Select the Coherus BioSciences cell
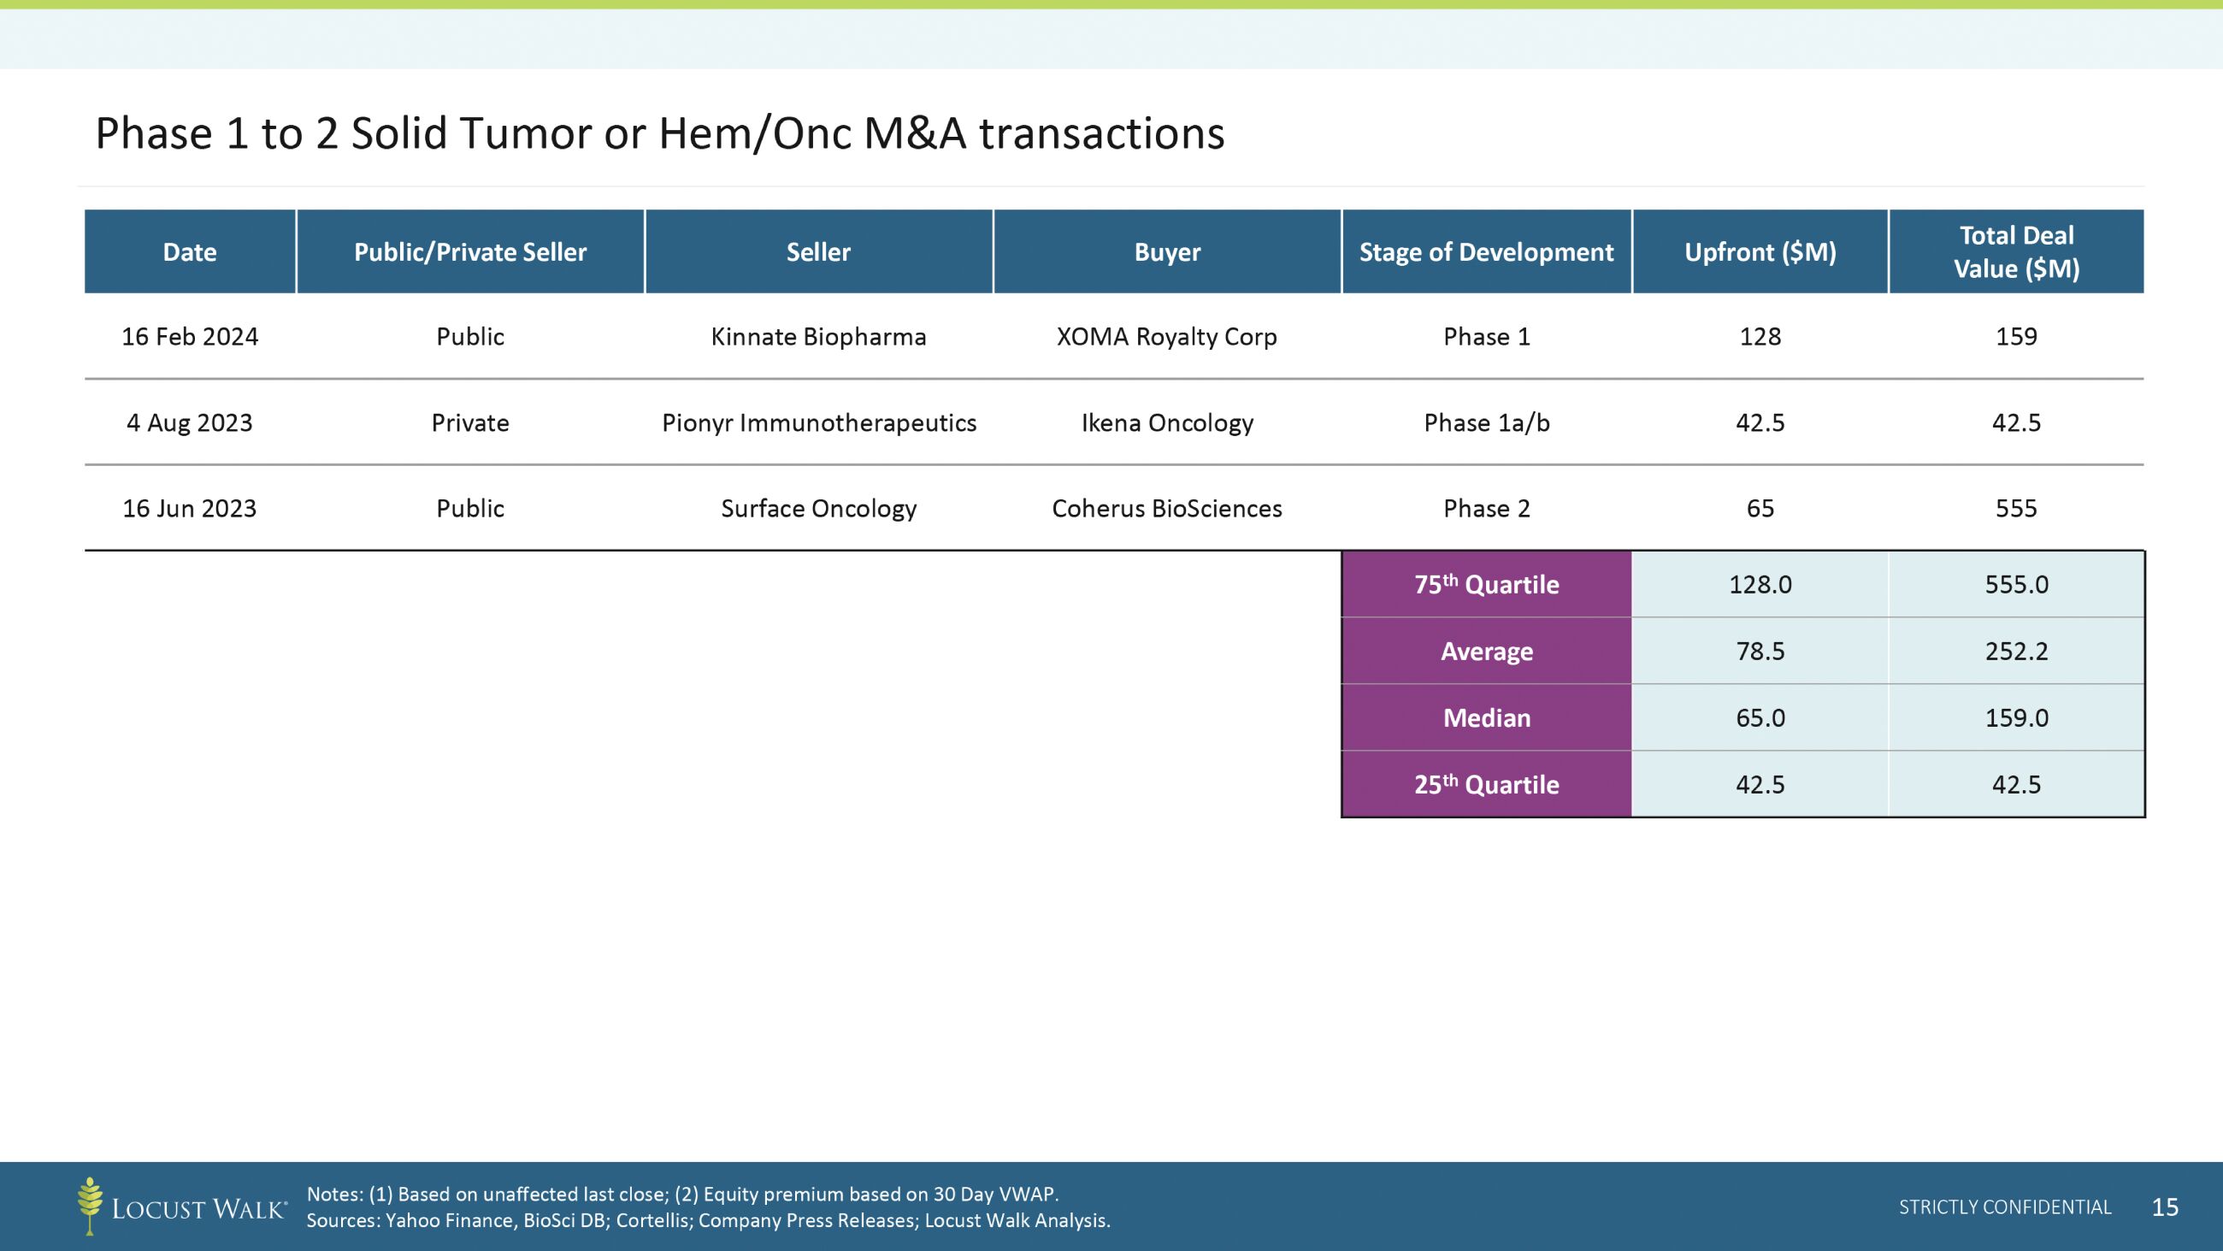This screenshot has height=1251, width=2223. coord(1167,509)
